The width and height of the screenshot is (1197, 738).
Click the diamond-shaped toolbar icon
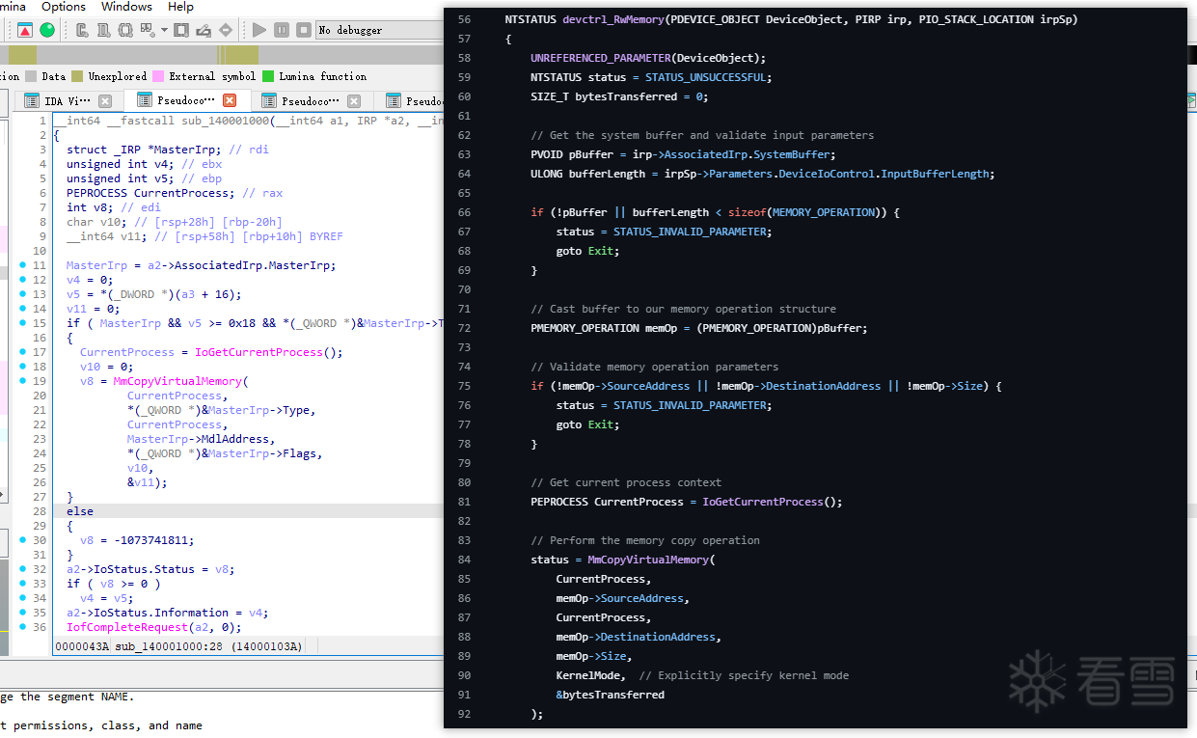pos(226,30)
